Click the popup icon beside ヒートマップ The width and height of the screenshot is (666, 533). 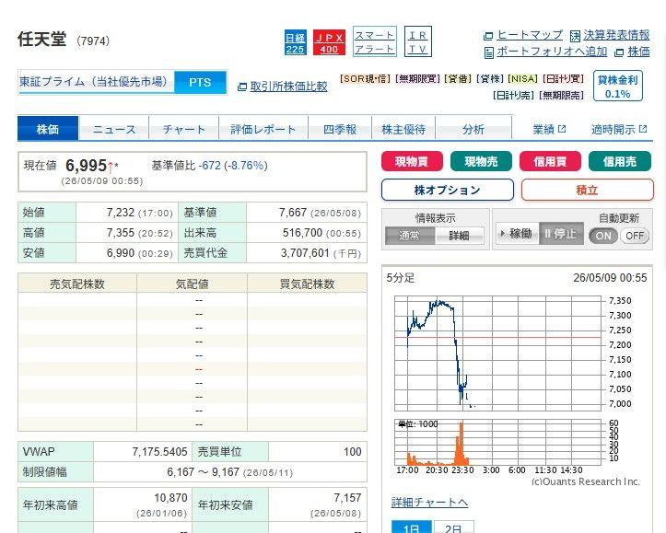point(488,36)
